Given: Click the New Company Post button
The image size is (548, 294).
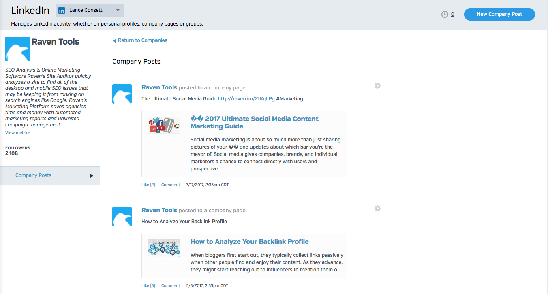Looking at the screenshot, I should click(499, 14).
